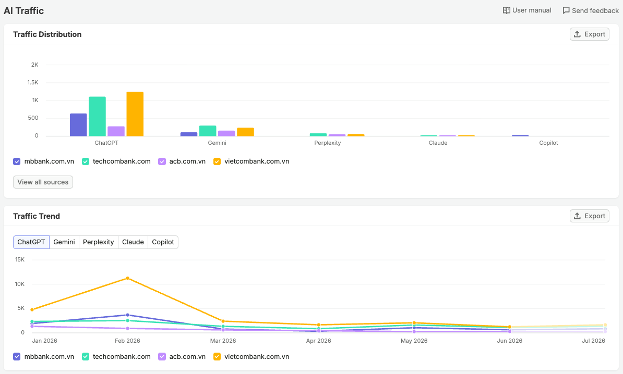Click vietcombank Mar 2026 data point
This screenshot has height=374, width=623.
point(223,321)
